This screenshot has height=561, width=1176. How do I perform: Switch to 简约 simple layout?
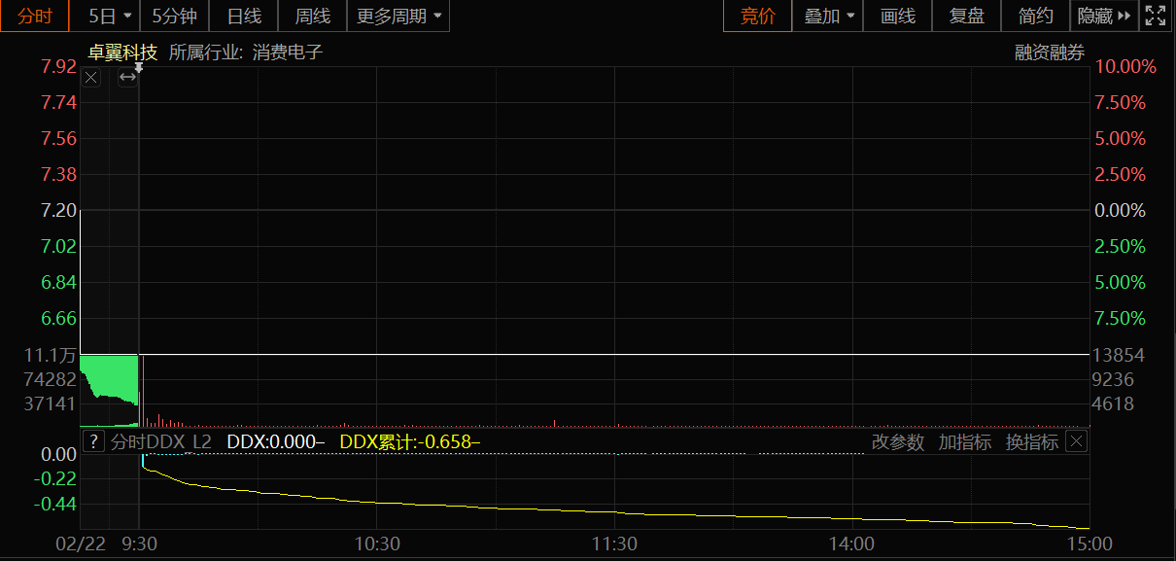tap(1036, 17)
